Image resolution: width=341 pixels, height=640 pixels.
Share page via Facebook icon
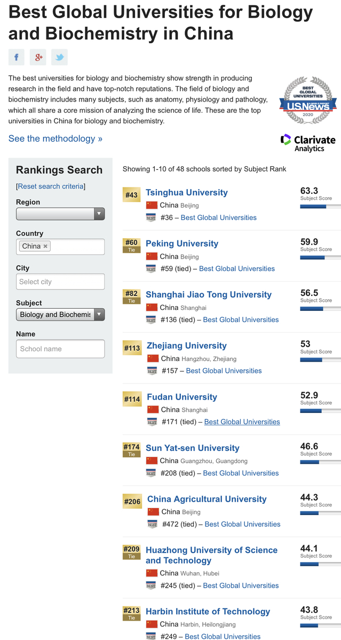click(17, 57)
